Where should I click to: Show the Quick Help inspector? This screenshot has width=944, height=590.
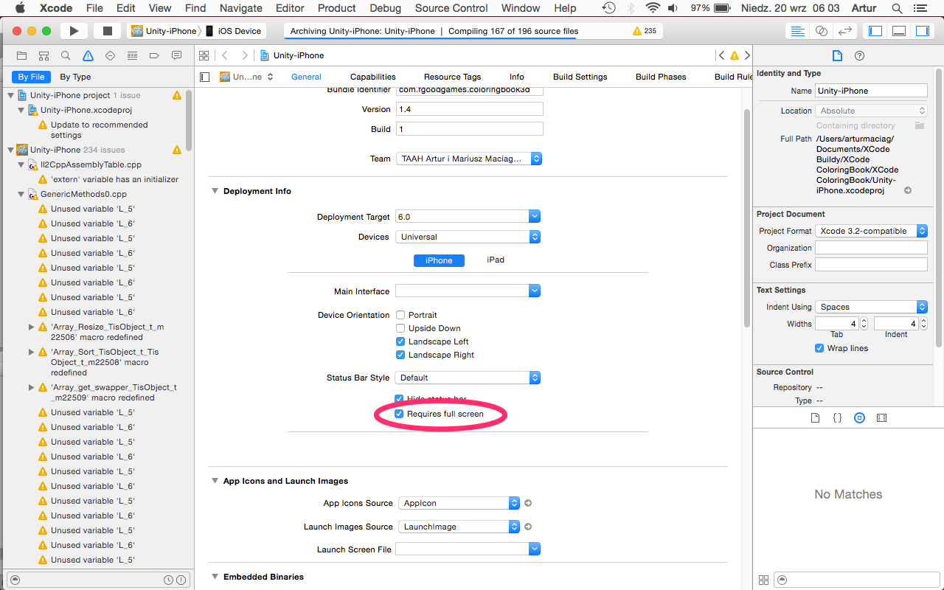[x=859, y=56]
